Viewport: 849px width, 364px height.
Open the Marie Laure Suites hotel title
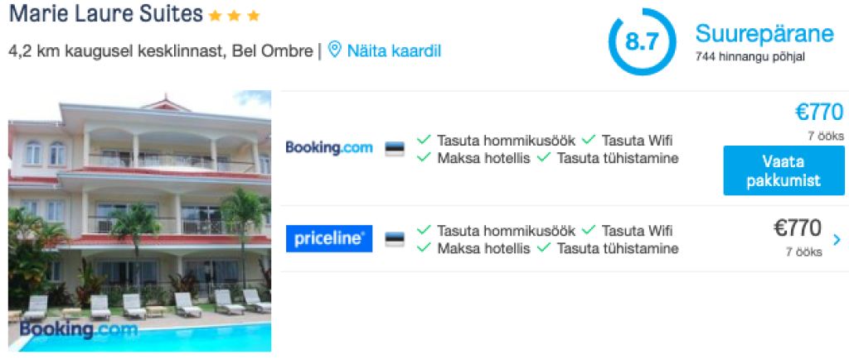click(x=106, y=13)
